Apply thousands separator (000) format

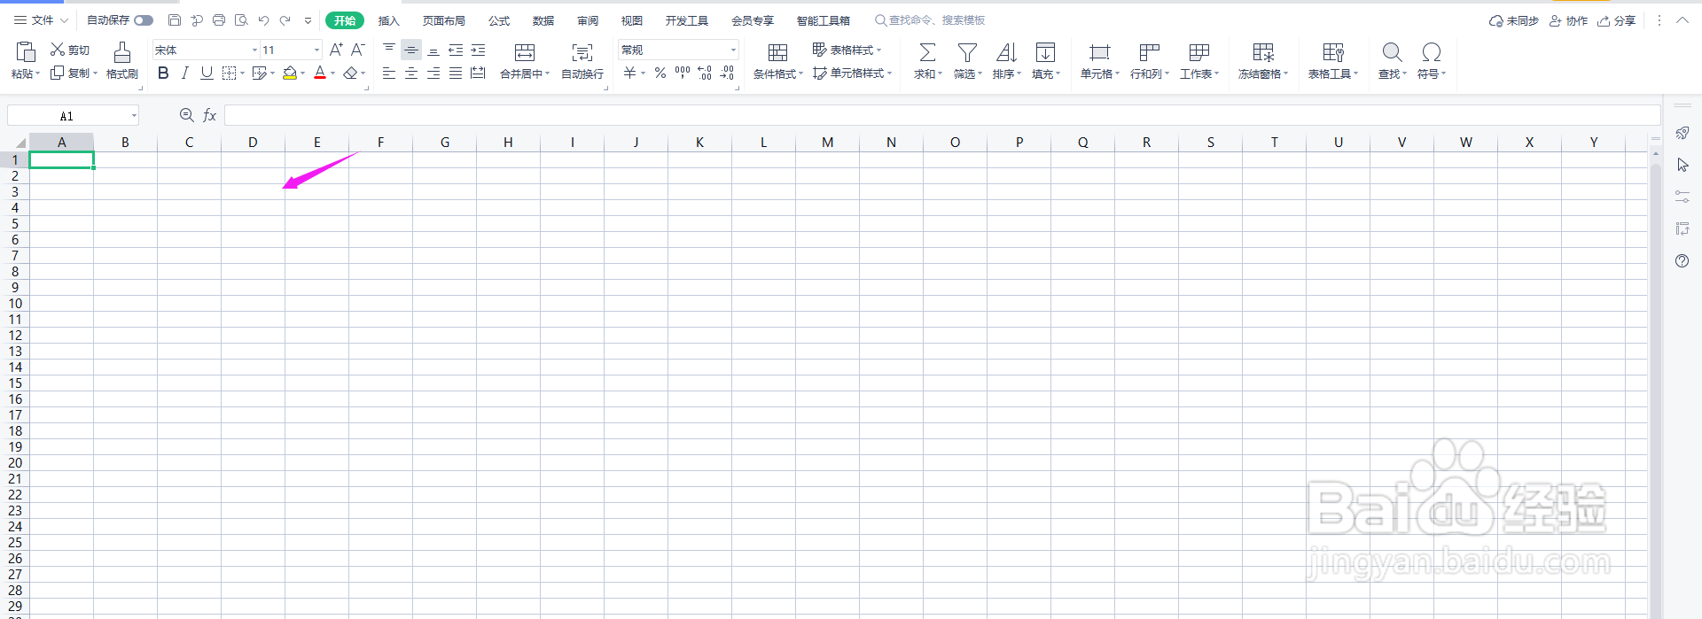683,74
